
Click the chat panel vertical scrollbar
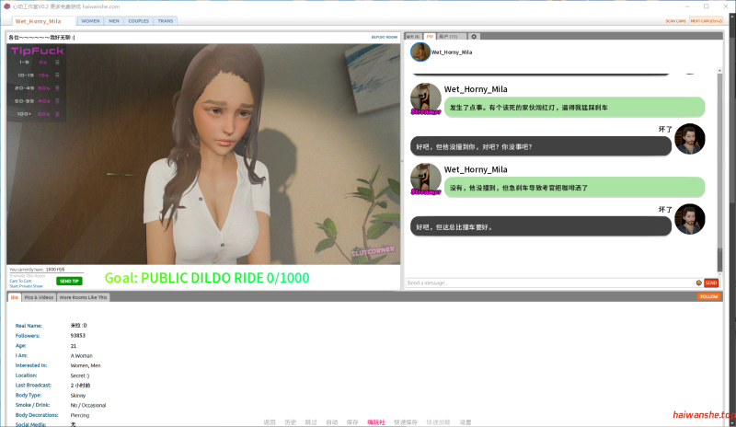click(719, 171)
